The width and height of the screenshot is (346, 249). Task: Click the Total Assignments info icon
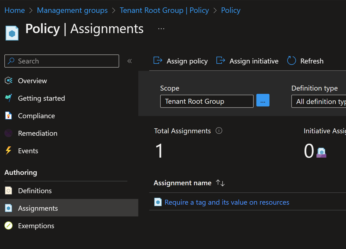tap(219, 131)
